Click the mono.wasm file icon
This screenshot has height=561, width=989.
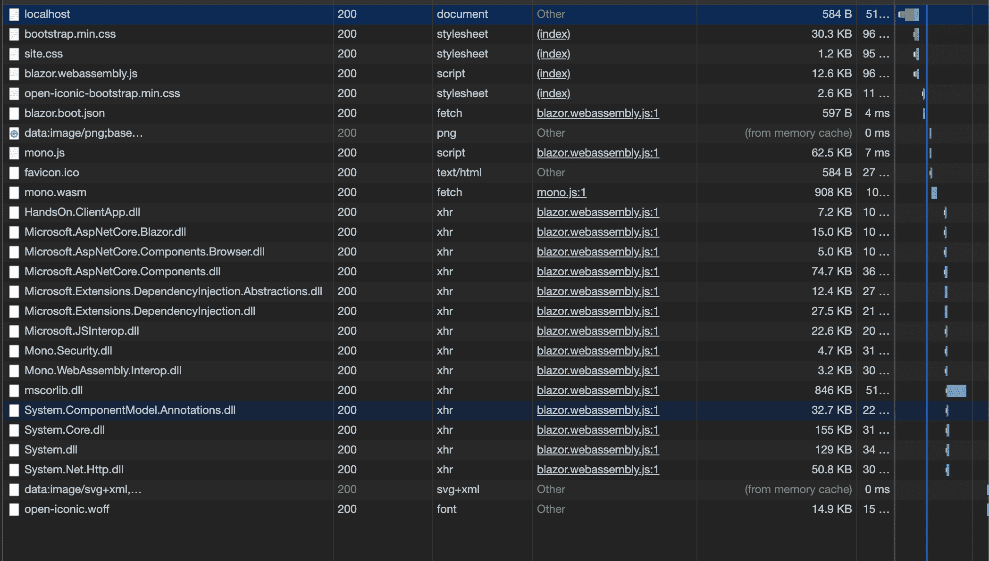14,192
